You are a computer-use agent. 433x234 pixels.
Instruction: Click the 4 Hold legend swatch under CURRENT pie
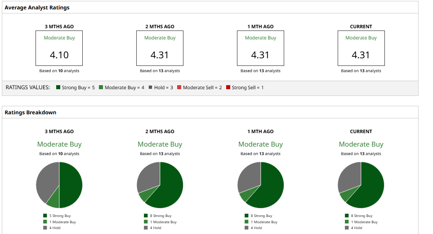click(x=347, y=228)
